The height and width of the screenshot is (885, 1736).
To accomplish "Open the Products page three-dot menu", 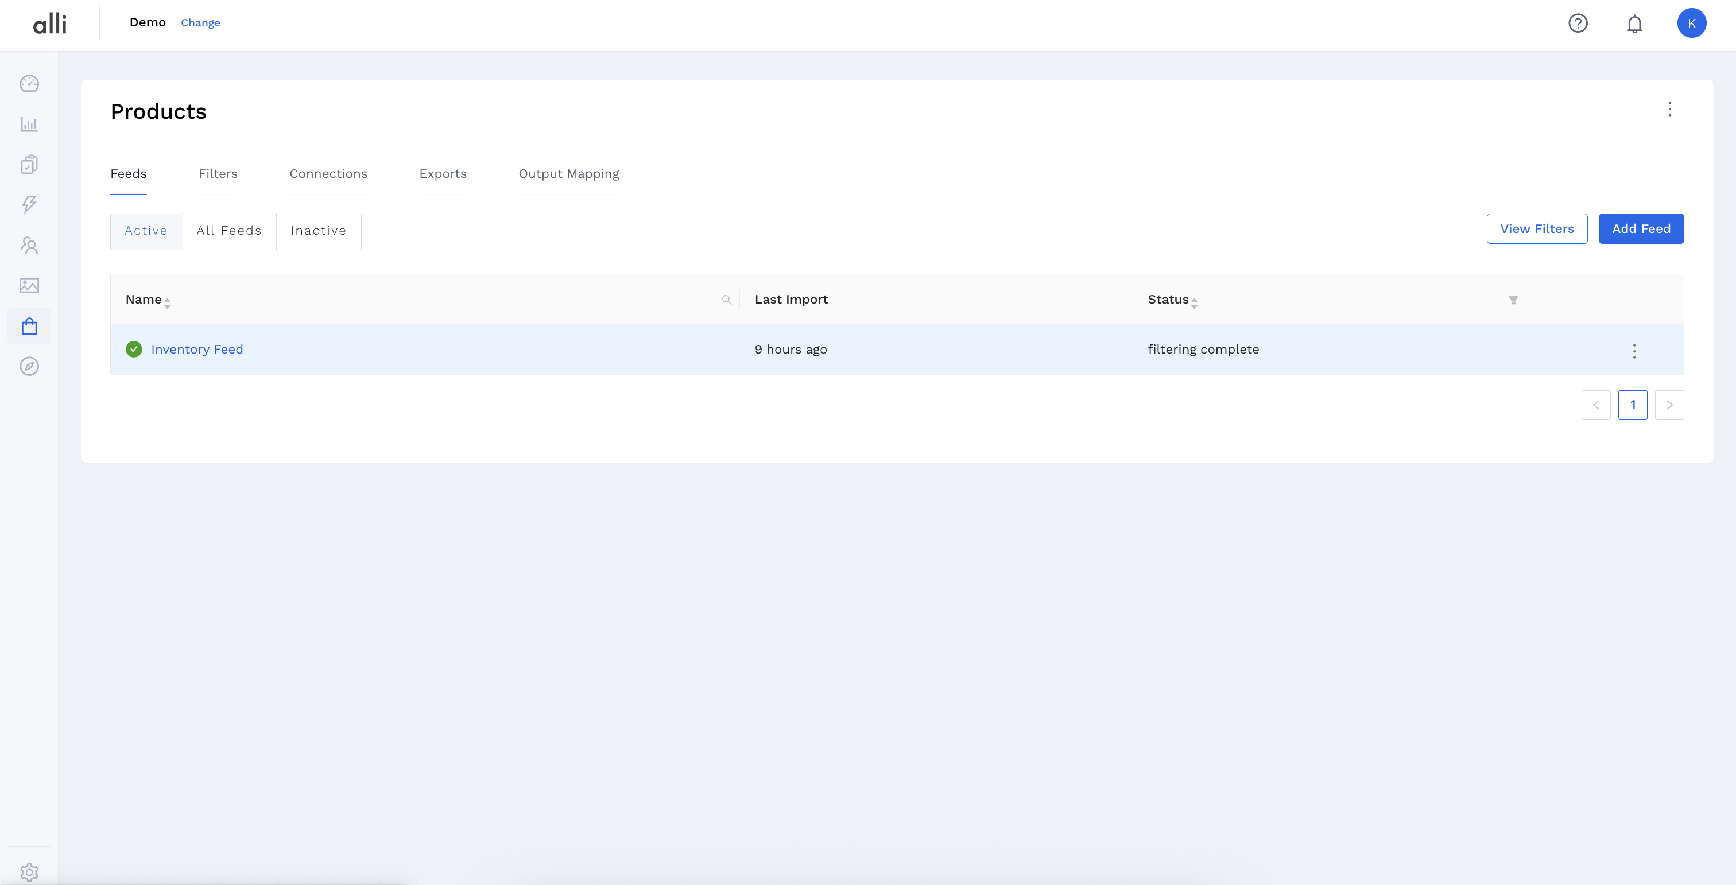I will click(x=1669, y=109).
